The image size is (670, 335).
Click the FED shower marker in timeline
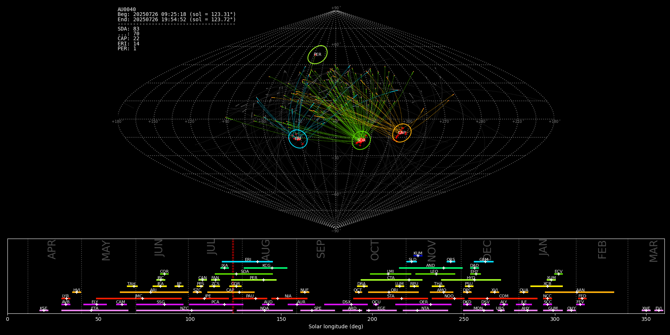coord(582,299)
